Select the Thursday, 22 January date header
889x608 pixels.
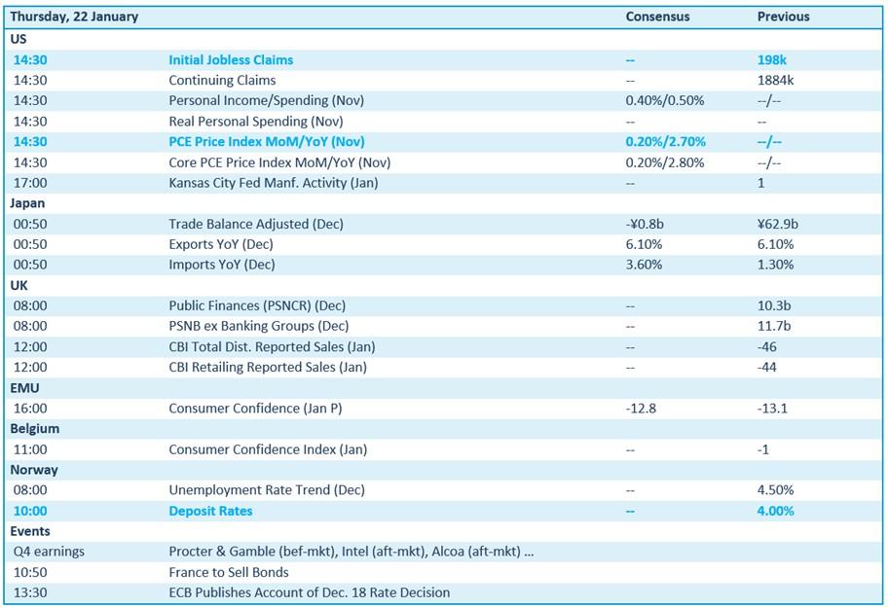coord(74,17)
